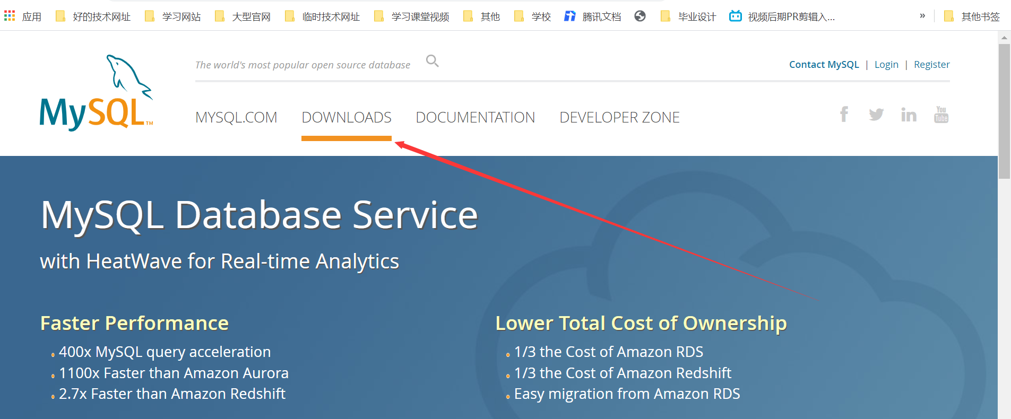This screenshot has width=1011, height=419.
Task: Click 'Easy migration from Amazon RDS' bullet
Action: click(x=627, y=394)
